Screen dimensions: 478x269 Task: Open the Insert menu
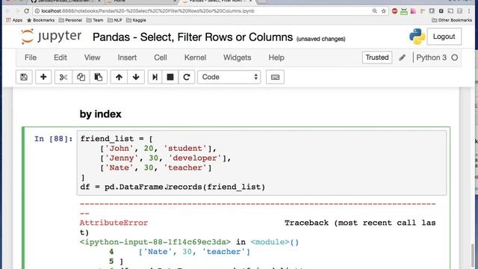127,58
